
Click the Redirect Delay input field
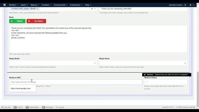coord(166,82)
